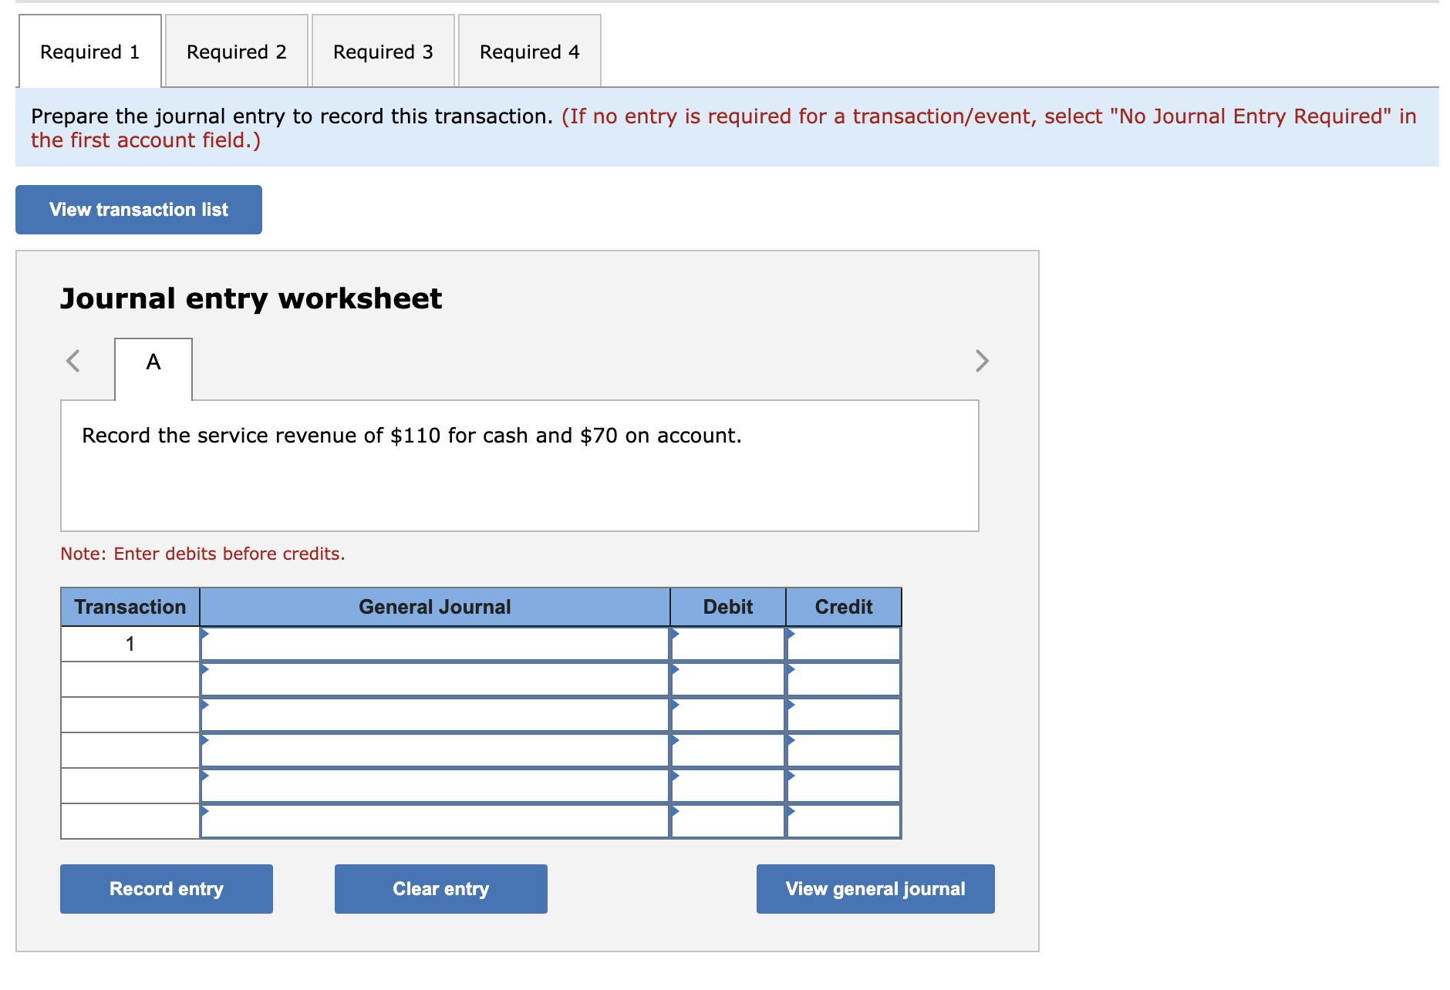Click the 'Record the service revenue' description

[x=412, y=436]
